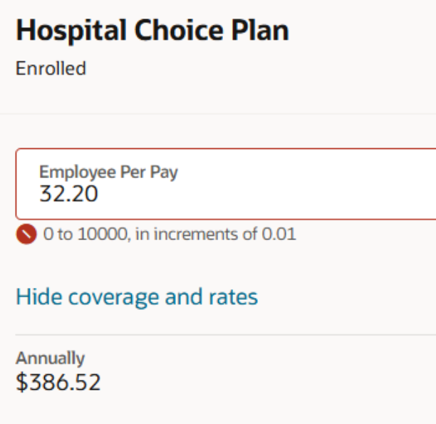Collapse details via Hide coverage and rates

(x=137, y=297)
